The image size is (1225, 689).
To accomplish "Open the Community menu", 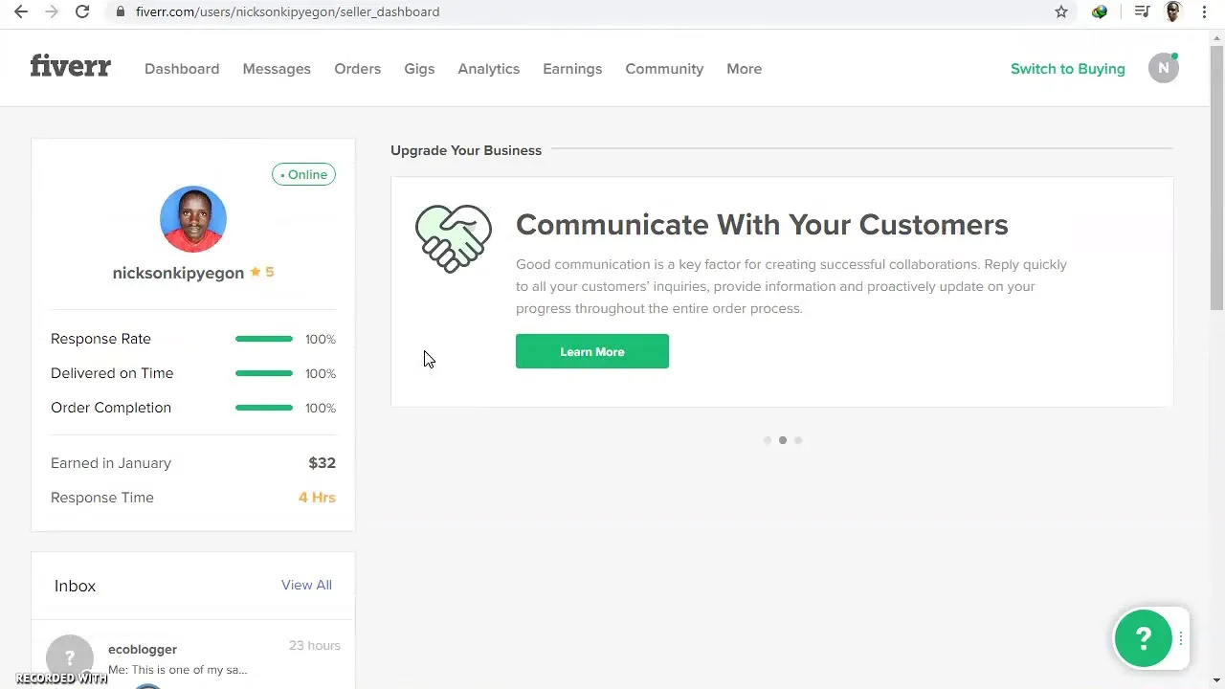I will click(x=664, y=69).
